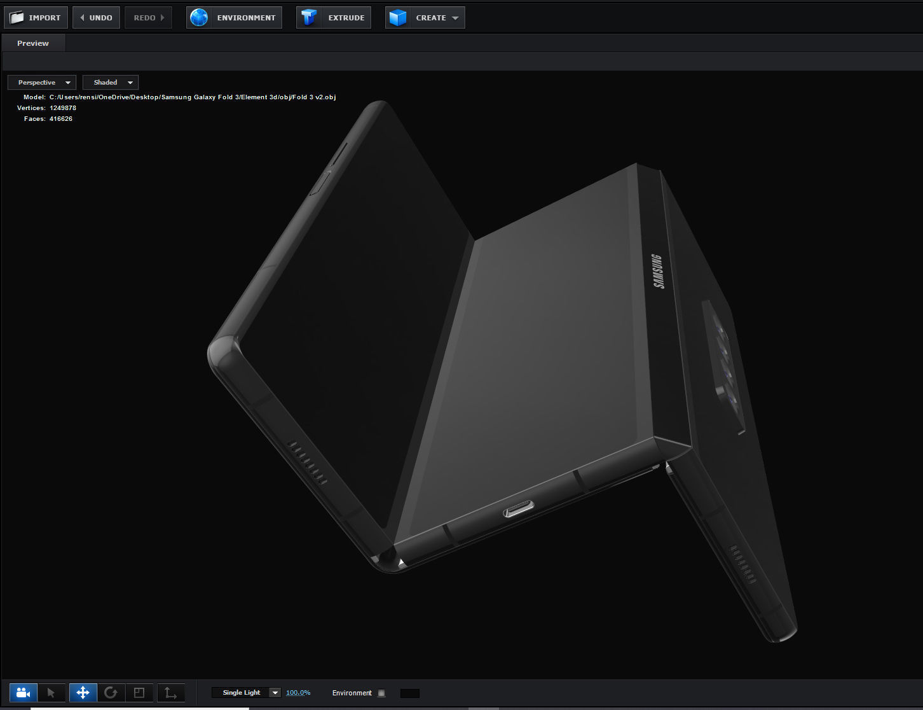Click the 100.0% brightness value
The image size is (923, 710).
(x=298, y=693)
